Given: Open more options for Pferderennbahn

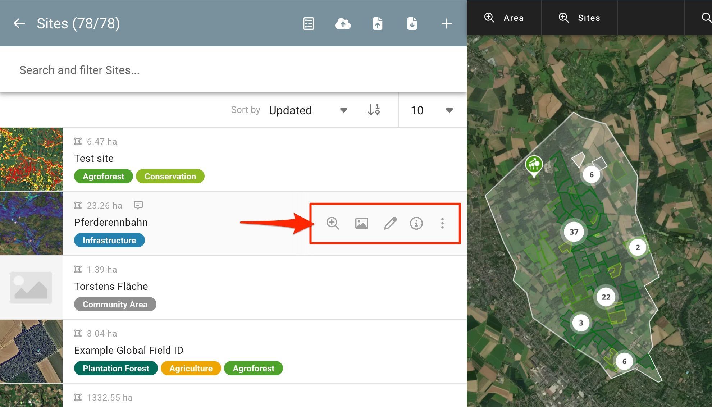Looking at the screenshot, I should tap(442, 223).
